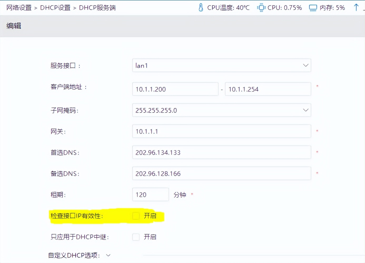Click the 网关 input containing 10.1.1.1
Viewport: 365px width, 263px height.
click(x=221, y=131)
